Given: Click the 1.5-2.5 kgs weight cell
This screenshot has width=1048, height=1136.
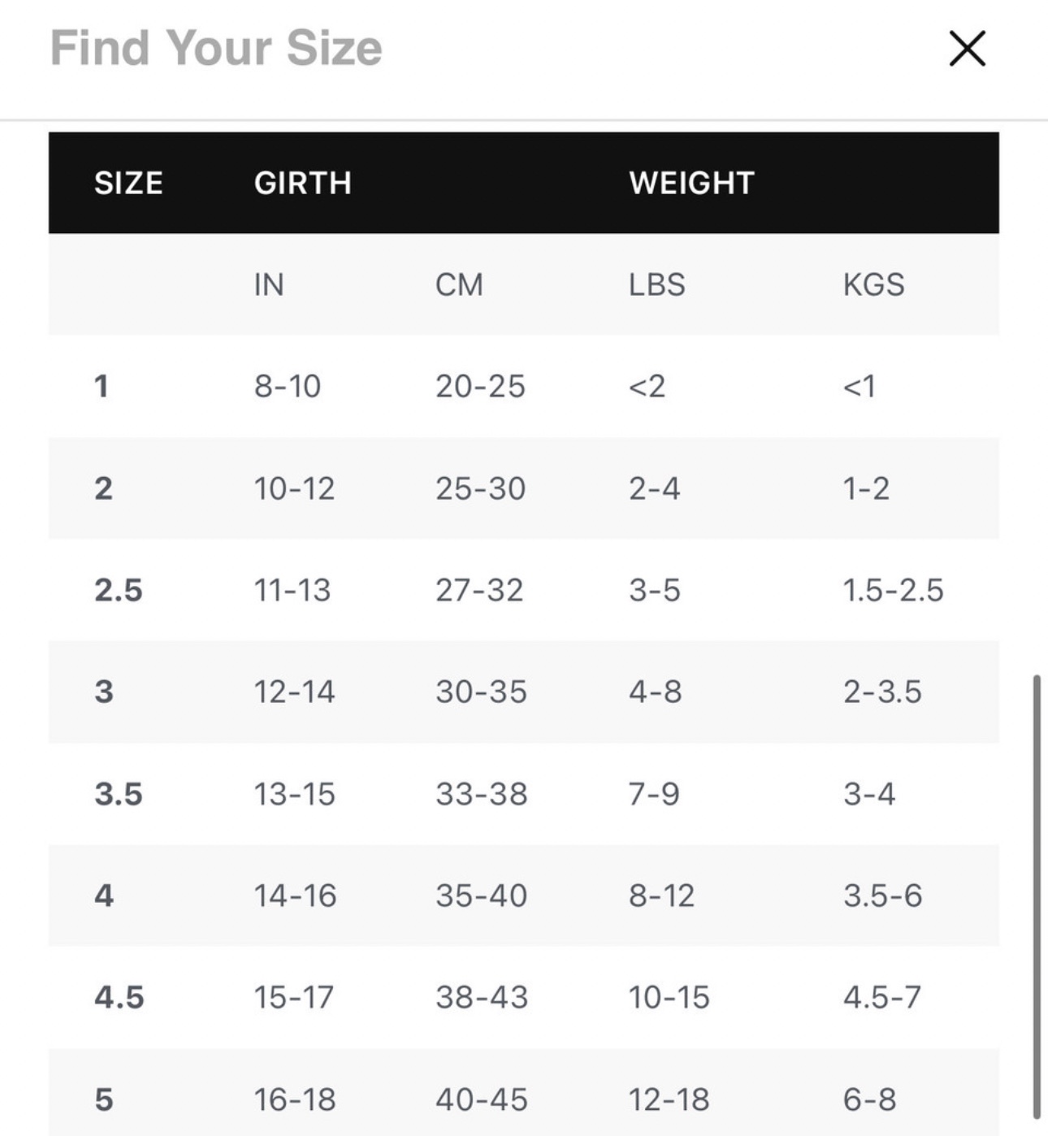Looking at the screenshot, I should (x=893, y=590).
